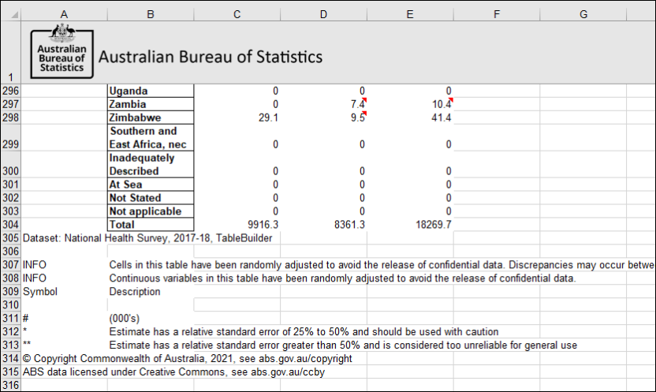
Task: Select row 299 header
Action: 10,138
